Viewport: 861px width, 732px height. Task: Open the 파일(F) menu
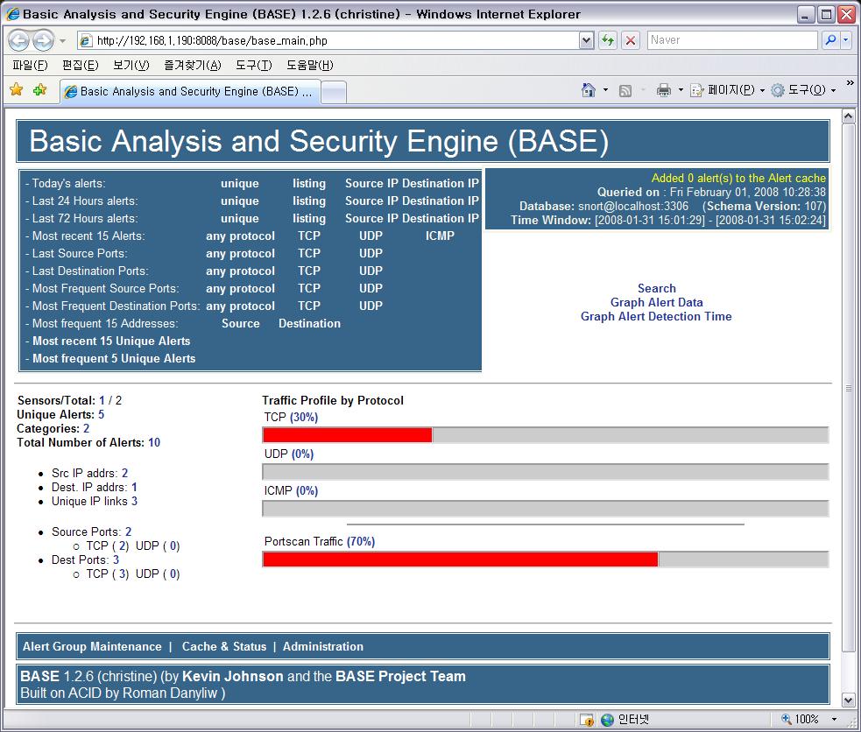[30, 66]
